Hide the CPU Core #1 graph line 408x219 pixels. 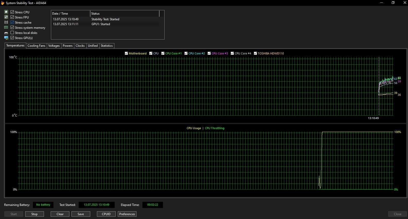coord(163,53)
